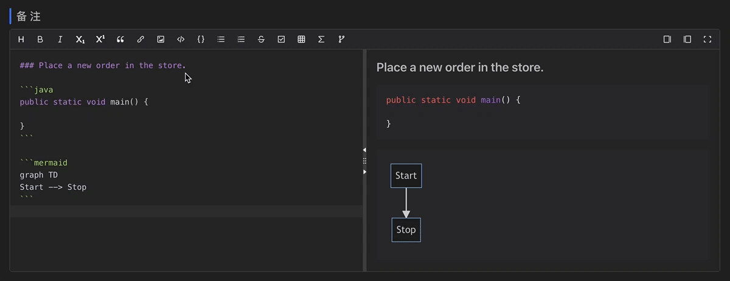The height and width of the screenshot is (281, 730).
Task: Apply strikethrough formatting
Action: [261, 40]
